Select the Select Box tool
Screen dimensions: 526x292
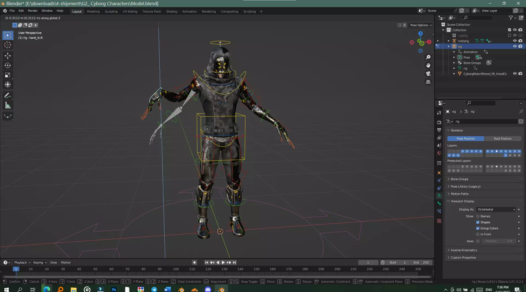8,35
